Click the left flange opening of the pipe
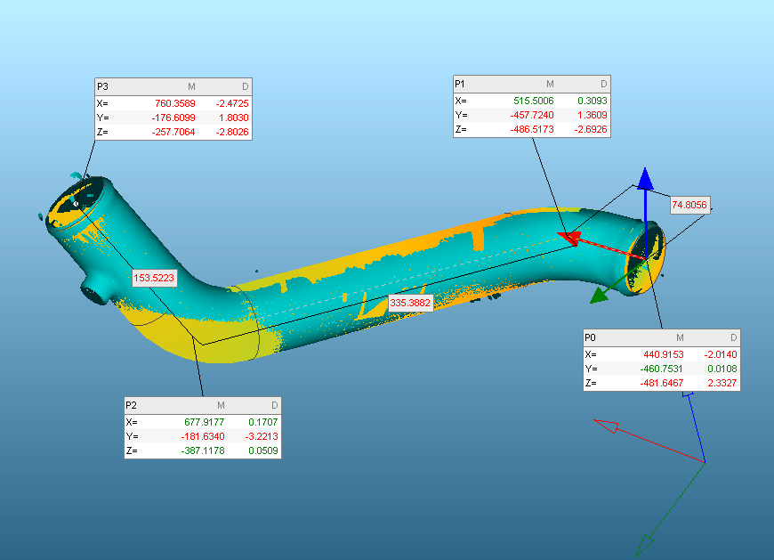Viewport: 774px width, 560px height. click(74, 203)
